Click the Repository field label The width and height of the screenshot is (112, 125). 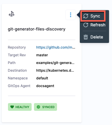click(17, 47)
